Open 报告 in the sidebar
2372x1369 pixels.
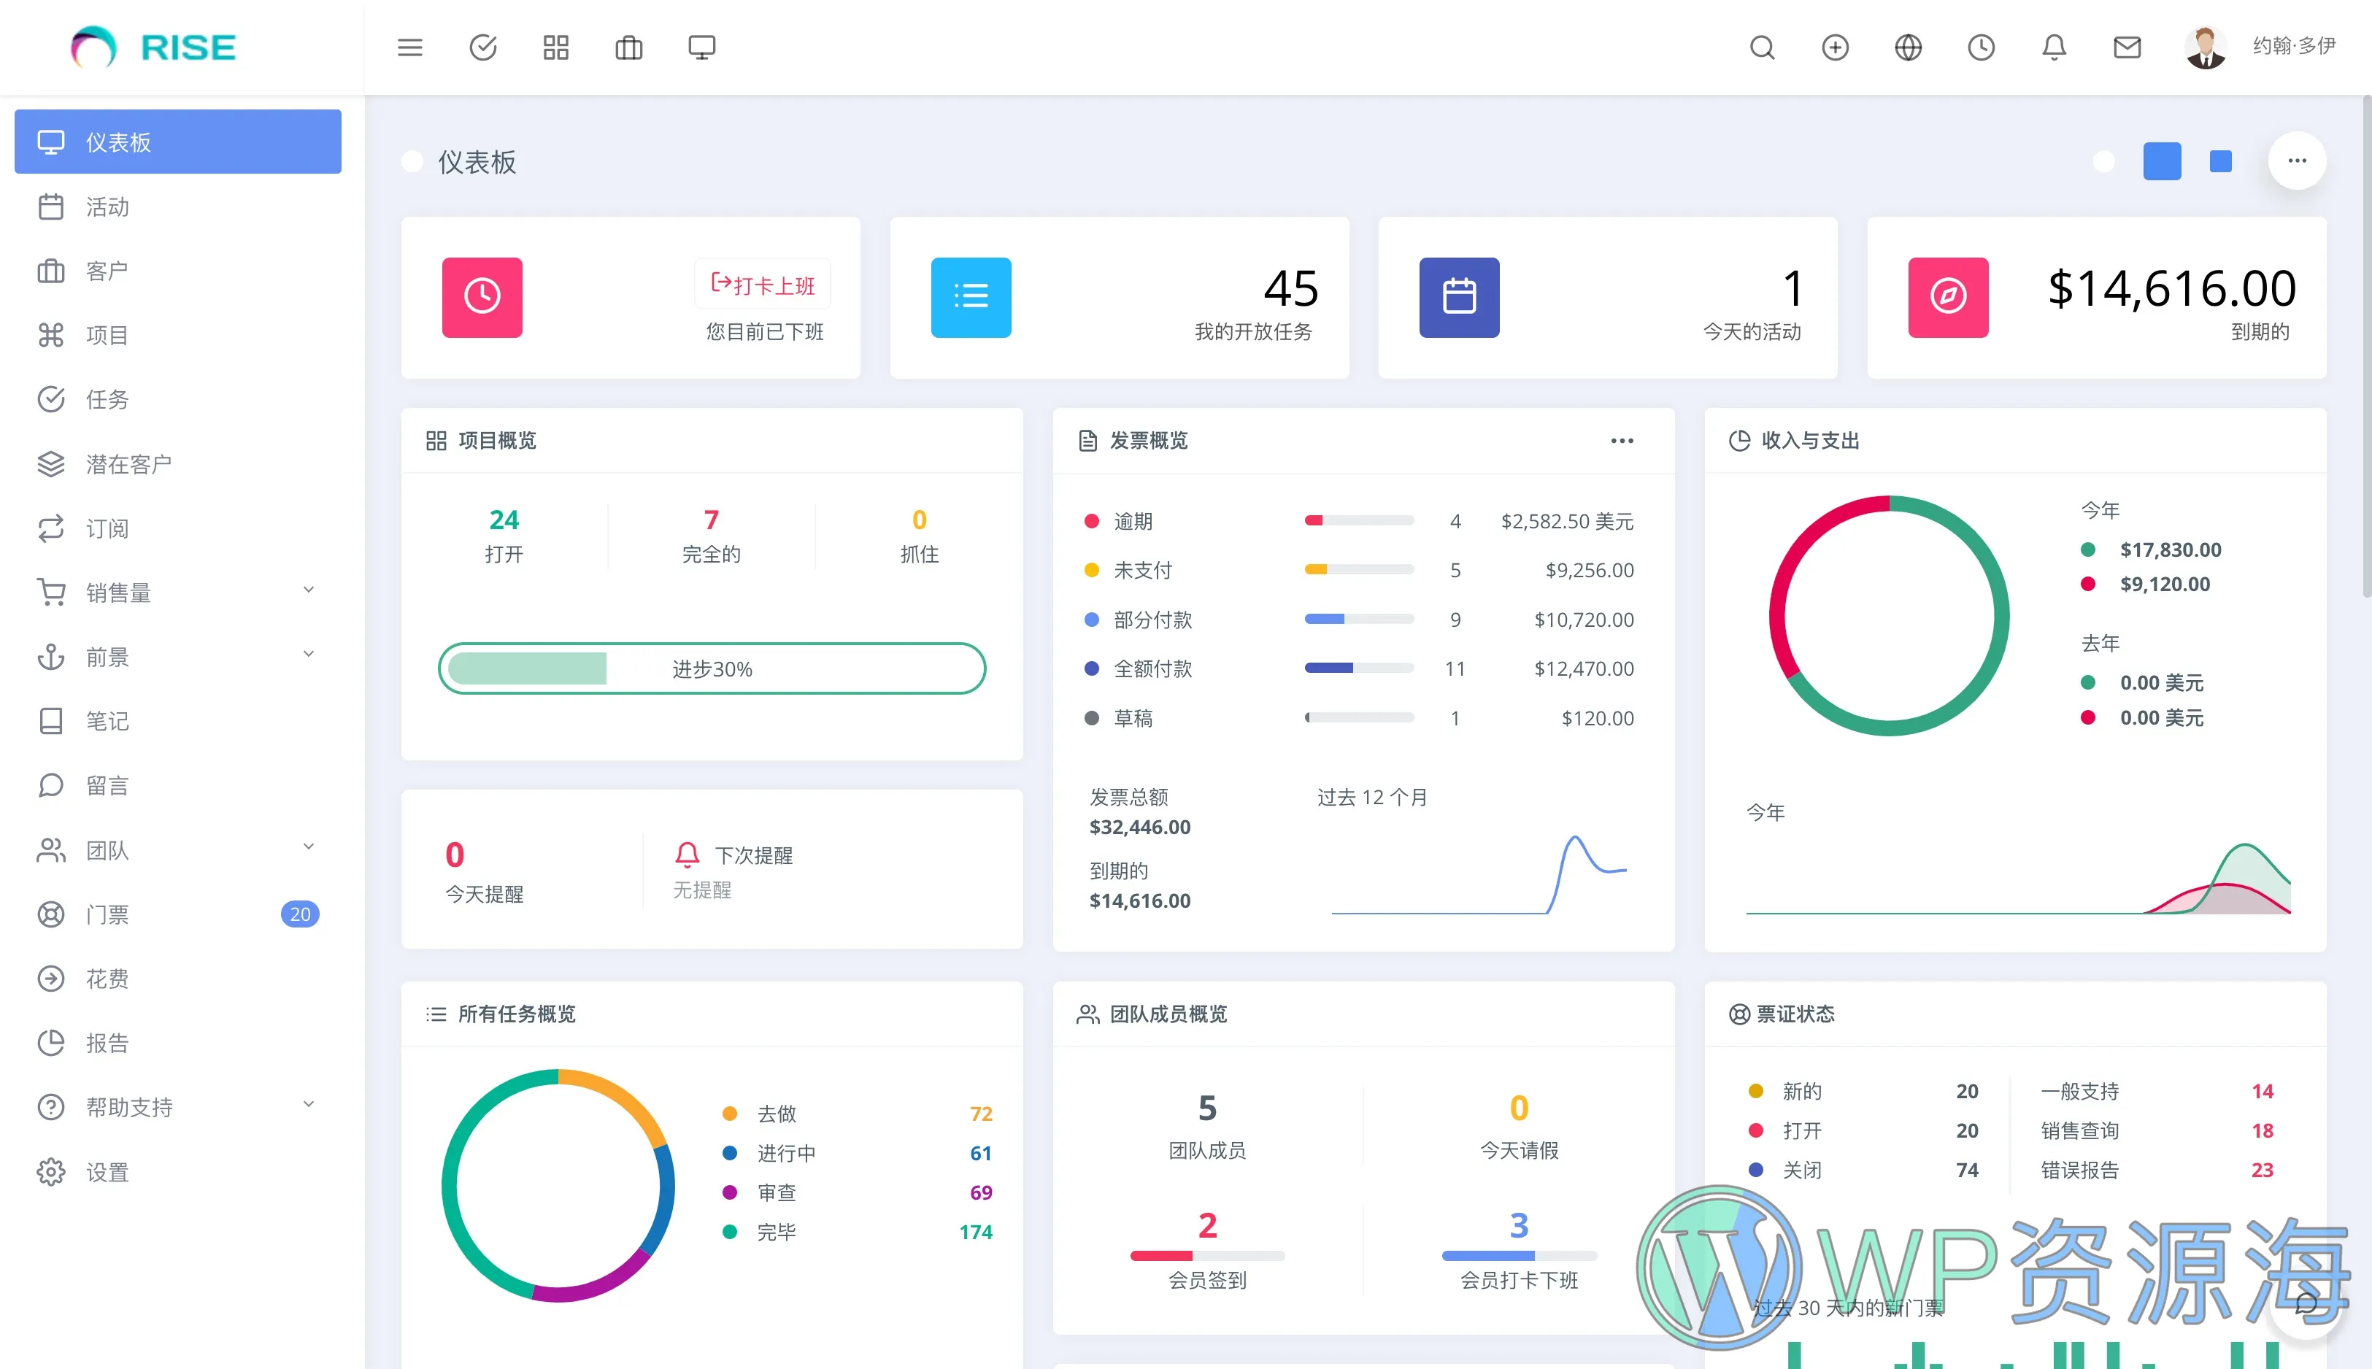pyautogui.click(x=177, y=1043)
